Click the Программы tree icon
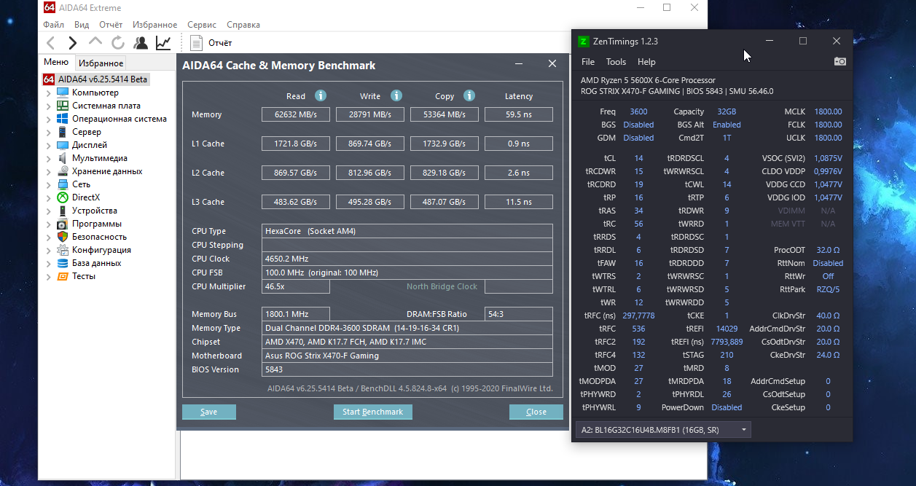The height and width of the screenshot is (486, 916). (63, 224)
